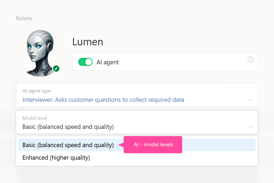Click the pink callout's pointer arrow

click(x=121, y=145)
